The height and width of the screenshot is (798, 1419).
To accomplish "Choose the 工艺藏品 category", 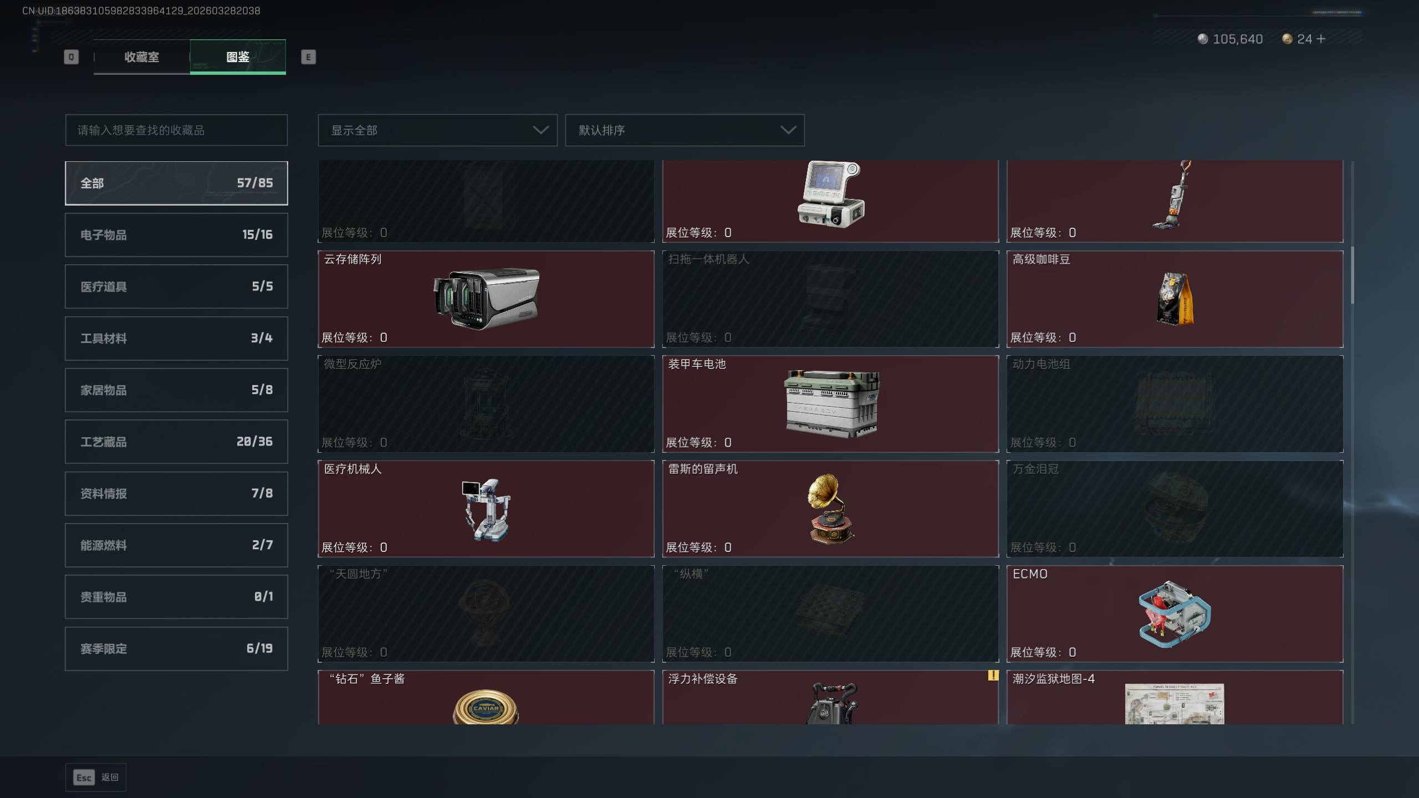I will click(176, 442).
